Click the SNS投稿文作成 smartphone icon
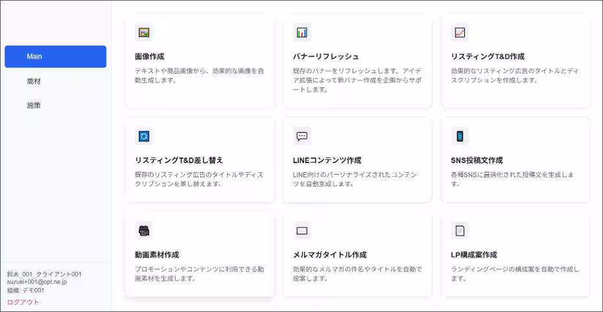This screenshot has height=312, width=603. tap(460, 136)
